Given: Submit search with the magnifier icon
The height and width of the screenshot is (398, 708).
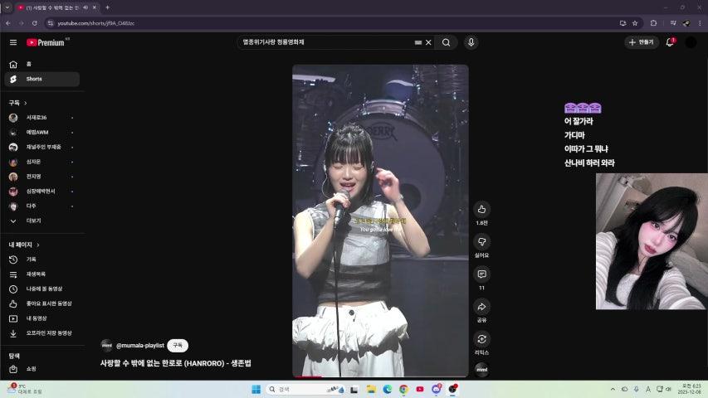Looking at the screenshot, I should pos(447,42).
